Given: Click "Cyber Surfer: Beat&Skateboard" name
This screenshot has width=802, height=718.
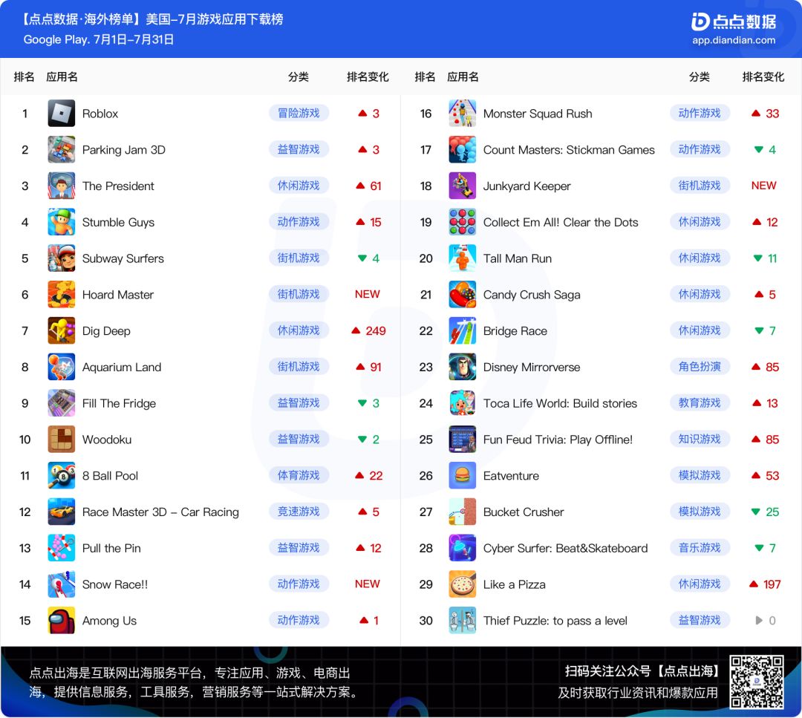Looking at the screenshot, I should pos(566,548).
